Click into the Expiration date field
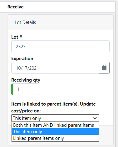Viewport: 118px width, 147px height. pyautogui.click(x=55, y=68)
